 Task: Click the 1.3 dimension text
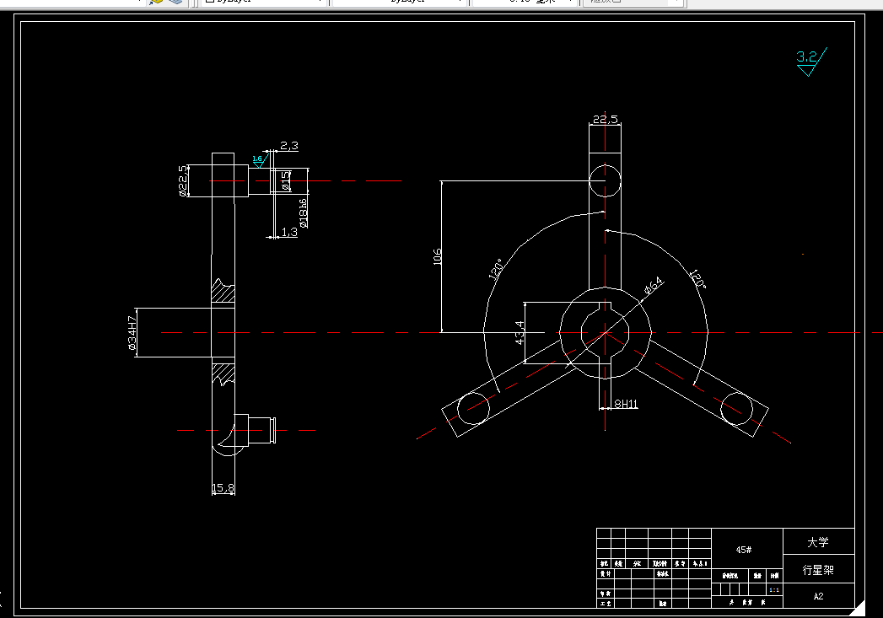coord(289,232)
